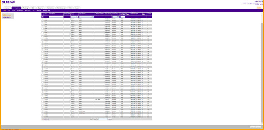Tick the select-all checkbox in table header
Screen dimensions: 264x130
tap(43, 17)
